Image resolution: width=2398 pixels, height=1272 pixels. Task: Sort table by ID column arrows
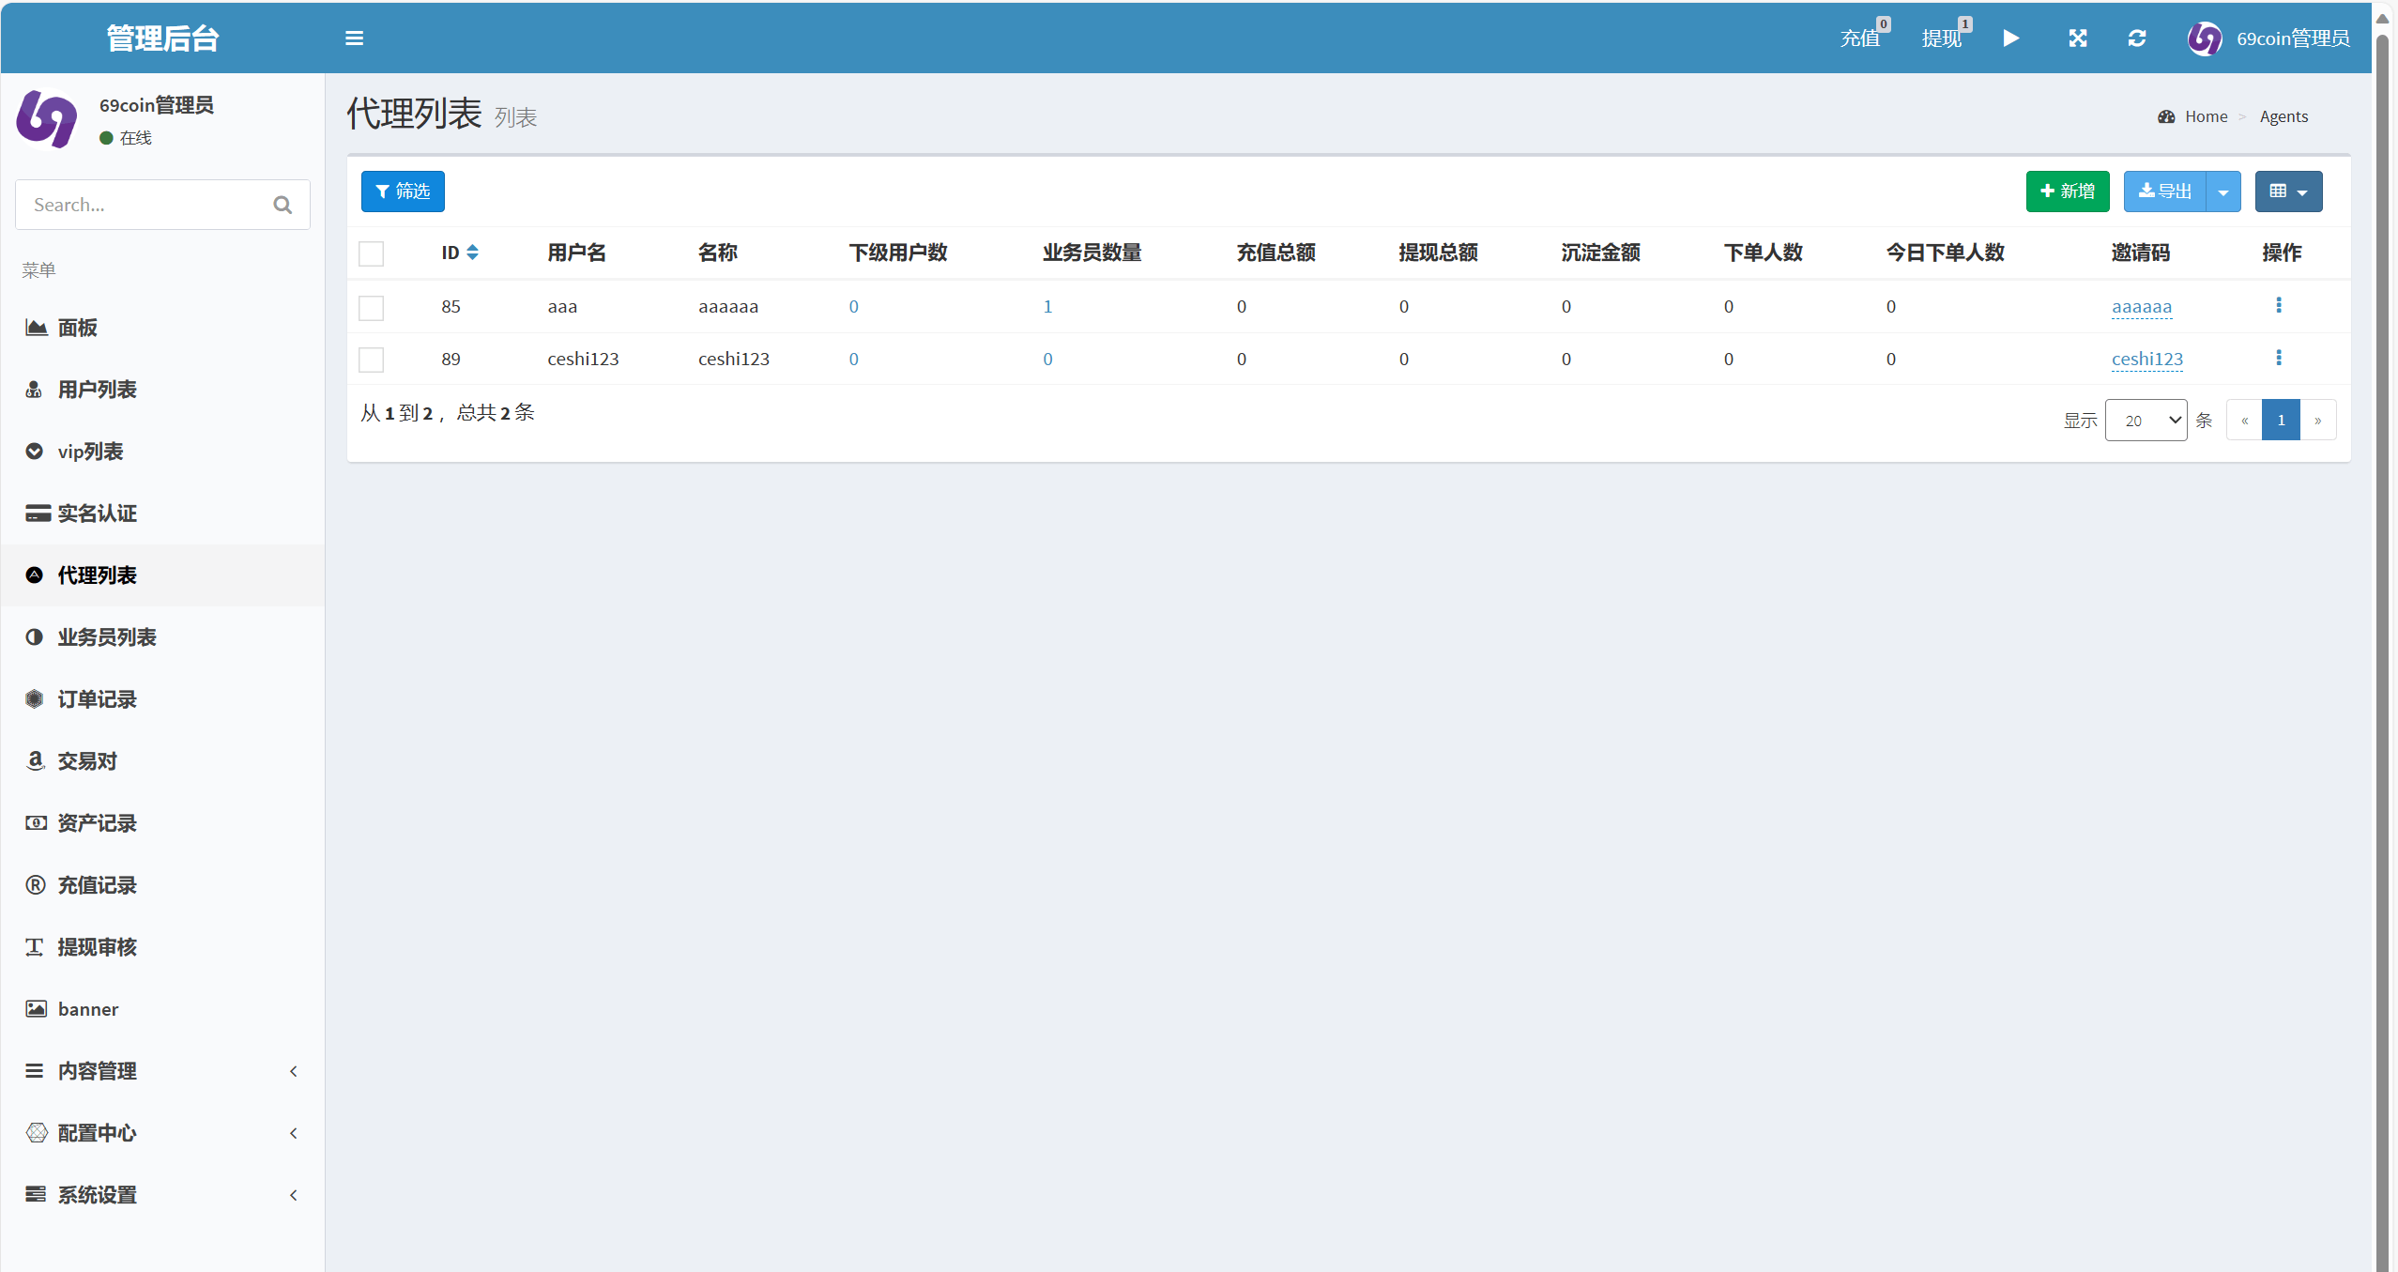pos(472,253)
